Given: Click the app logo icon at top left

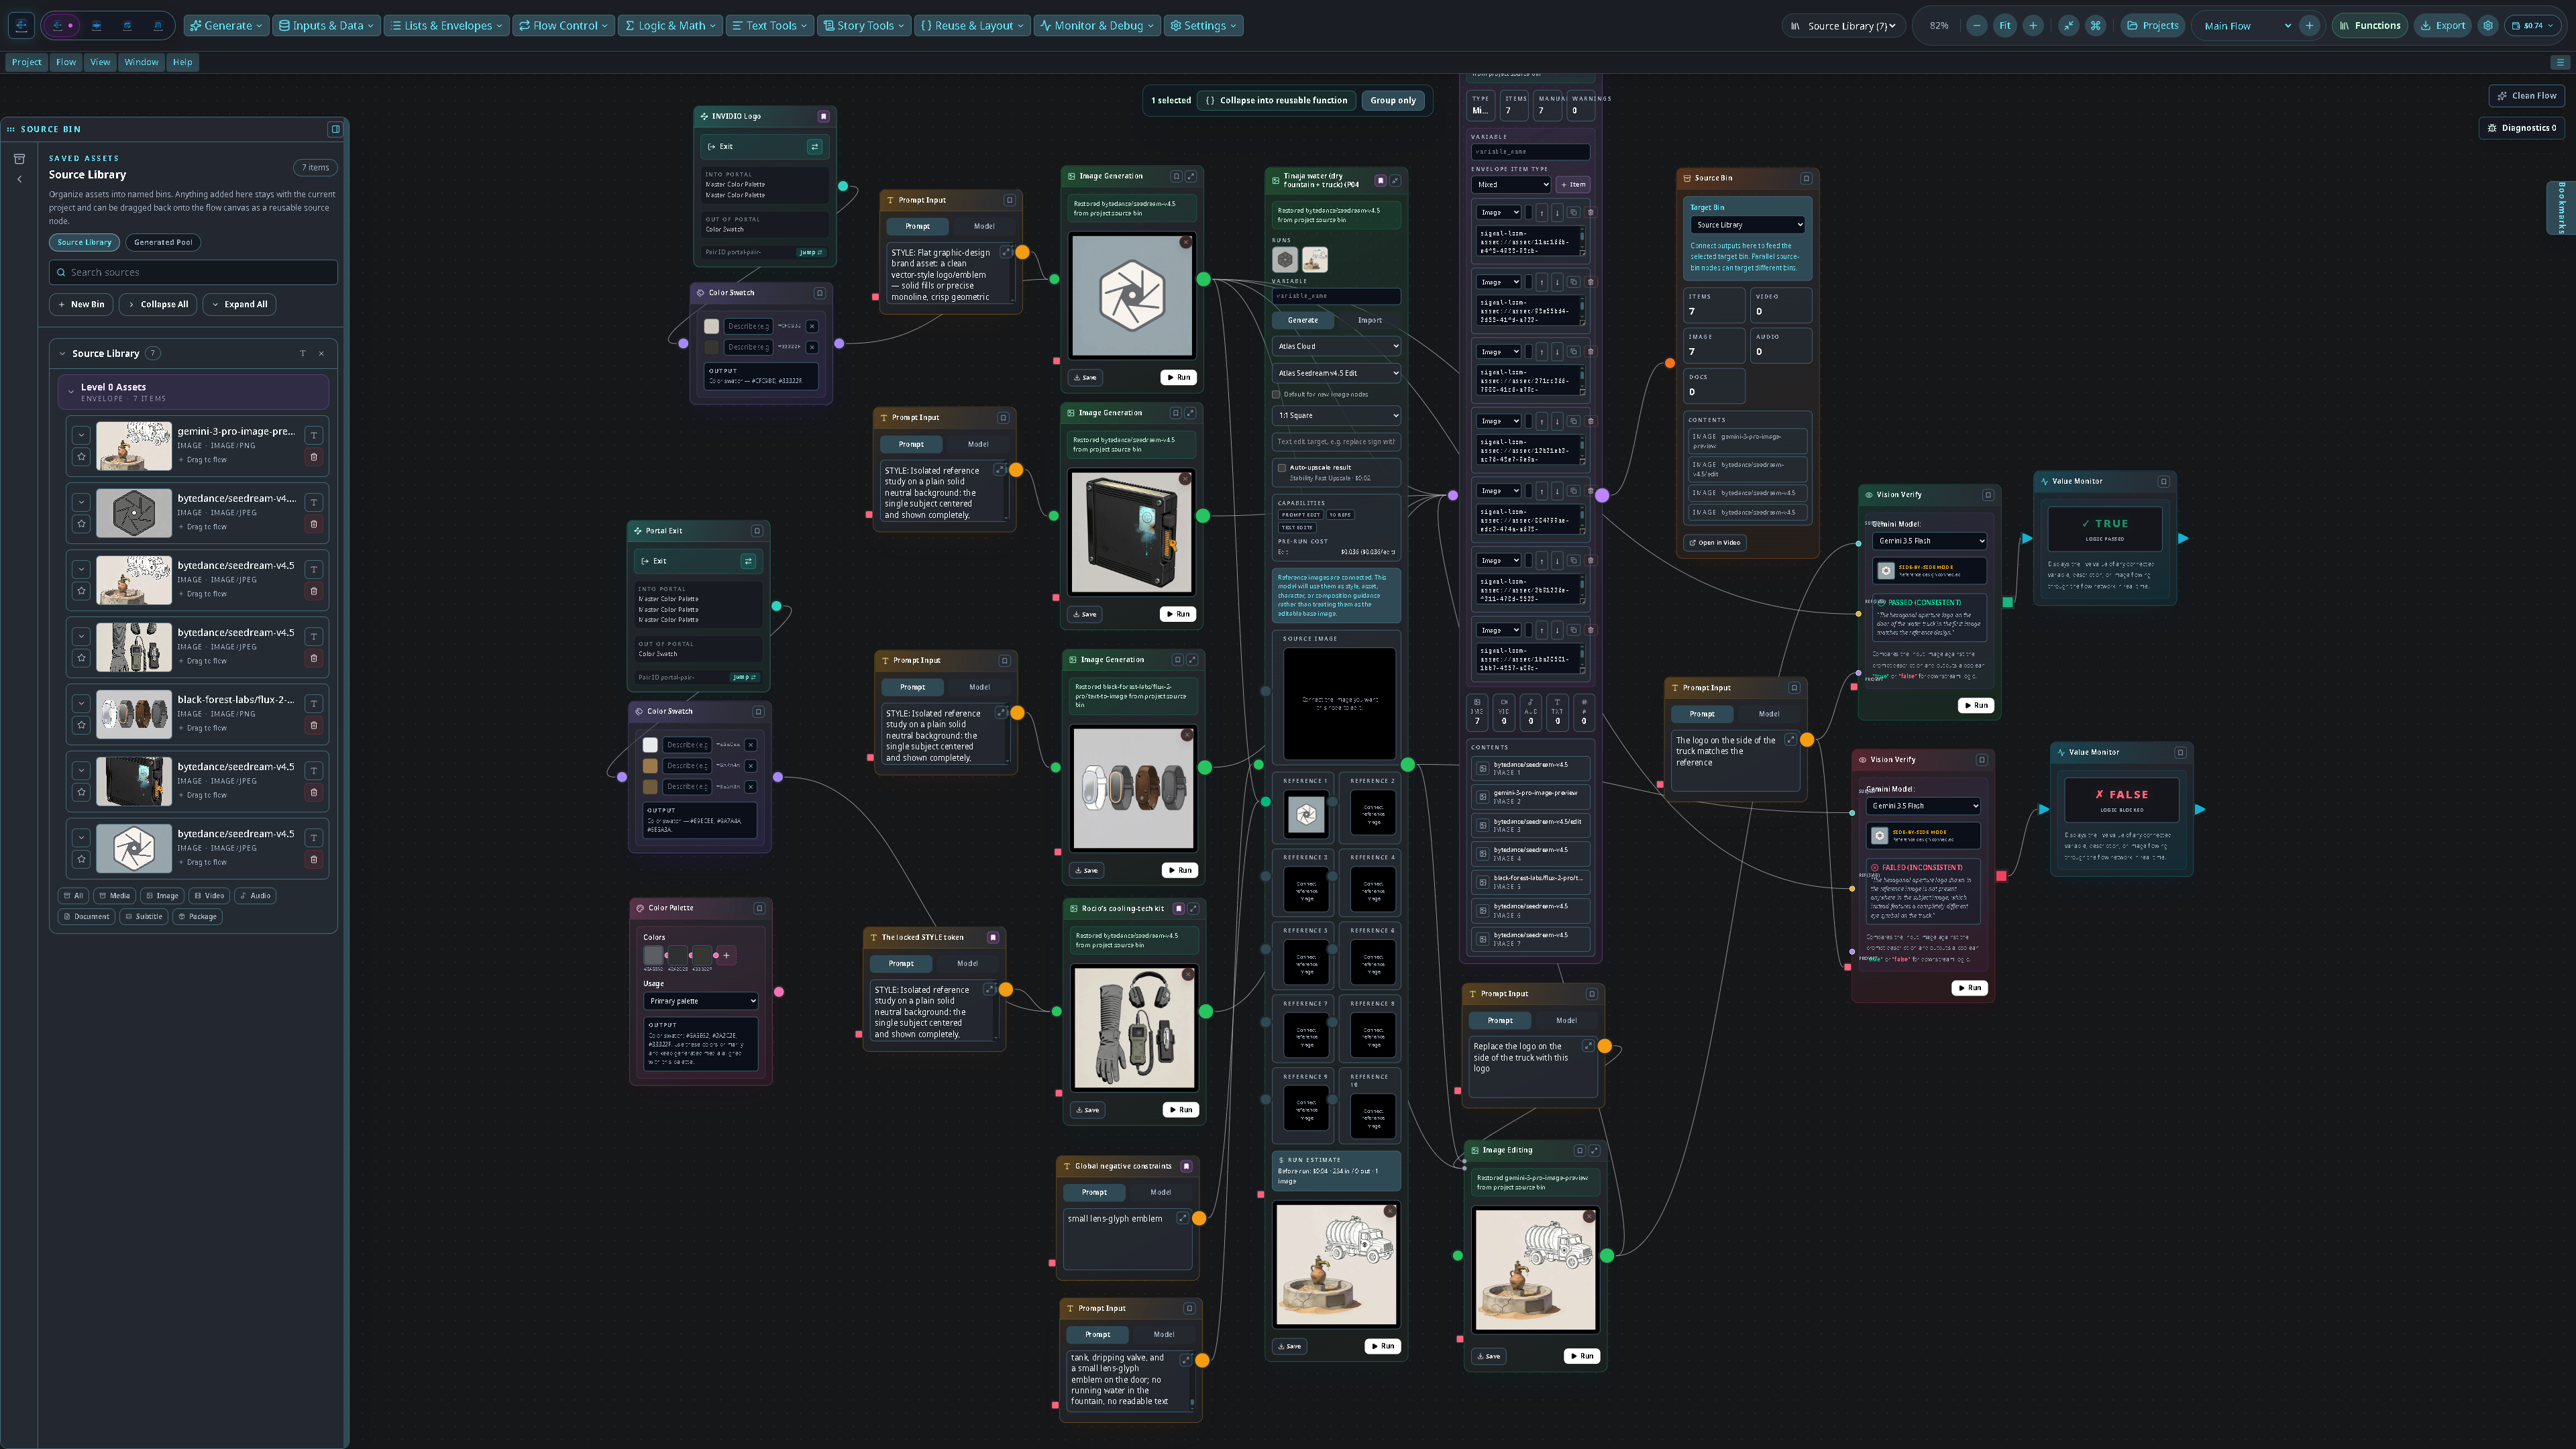Looking at the screenshot, I should point(21,25).
